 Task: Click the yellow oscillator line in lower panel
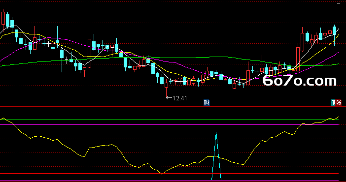pos(254,150)
